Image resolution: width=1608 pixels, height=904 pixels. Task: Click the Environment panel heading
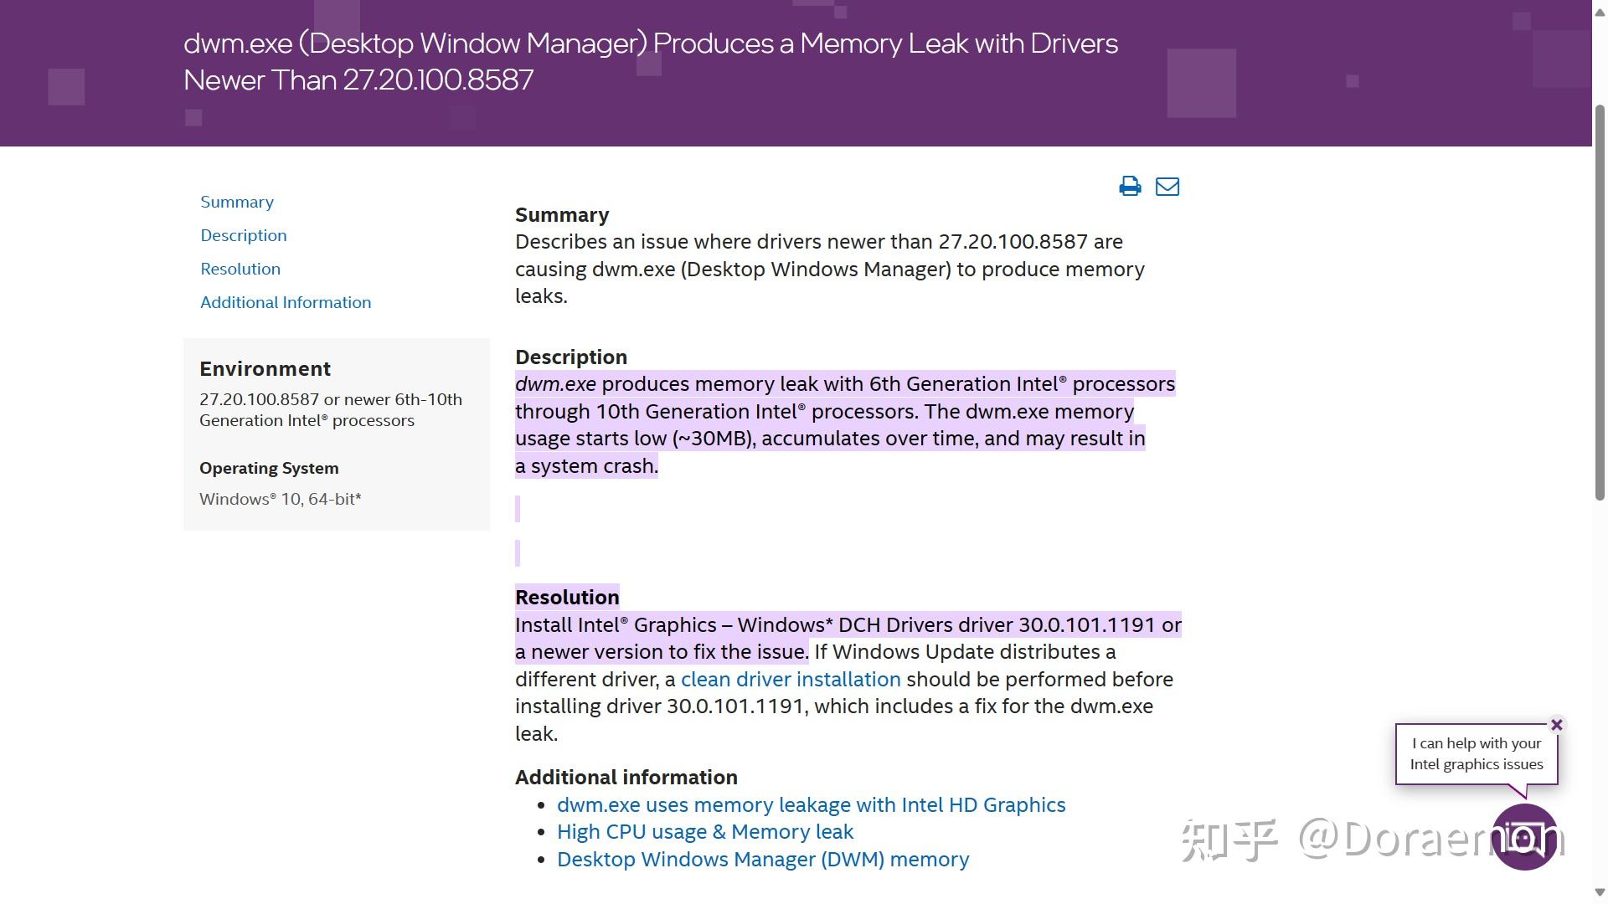pos(265,369)
